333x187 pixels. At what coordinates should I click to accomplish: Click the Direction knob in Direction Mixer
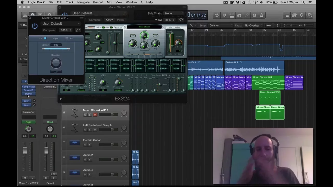(x=56, y=63)
